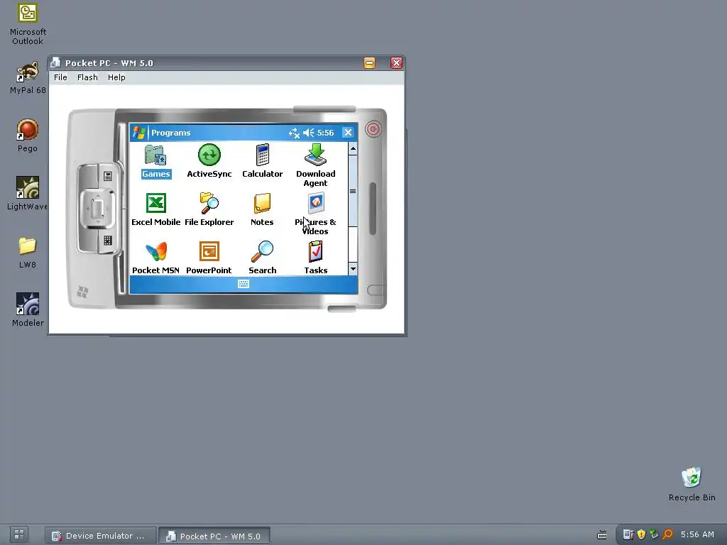Click the keyboard tray icon
727x545 pixels.
602,535
